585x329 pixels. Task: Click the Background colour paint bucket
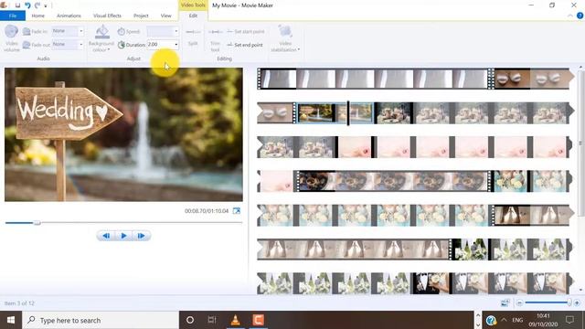pyautogui.click(x=101, y=32)
